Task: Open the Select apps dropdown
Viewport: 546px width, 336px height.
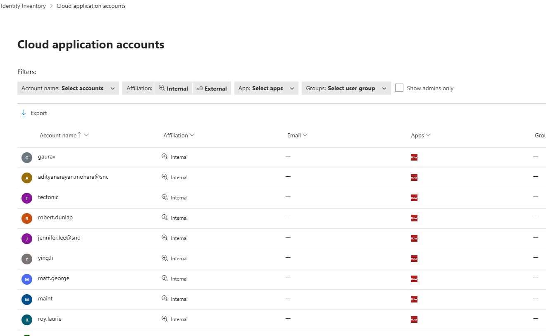Action: pyautogui.click(x=266, y=88)
